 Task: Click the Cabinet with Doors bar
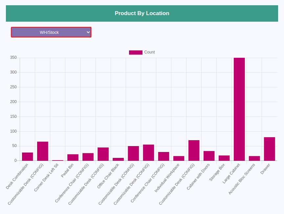pyautogui.click(x=209, y=156)
